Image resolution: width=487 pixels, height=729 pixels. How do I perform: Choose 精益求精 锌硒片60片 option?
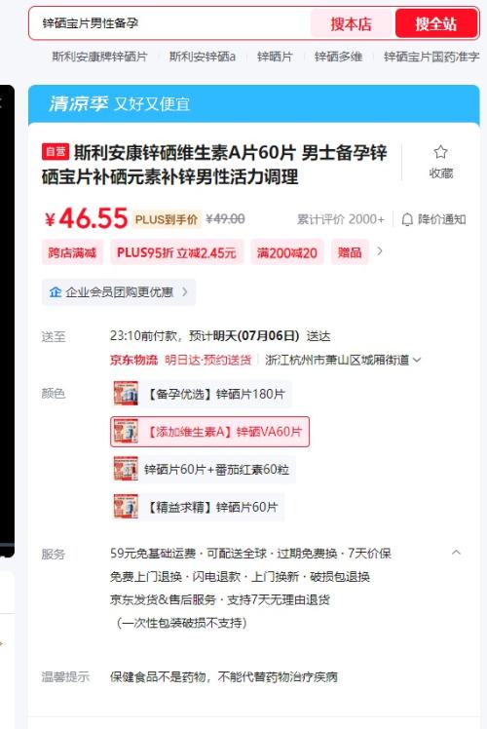198,507
